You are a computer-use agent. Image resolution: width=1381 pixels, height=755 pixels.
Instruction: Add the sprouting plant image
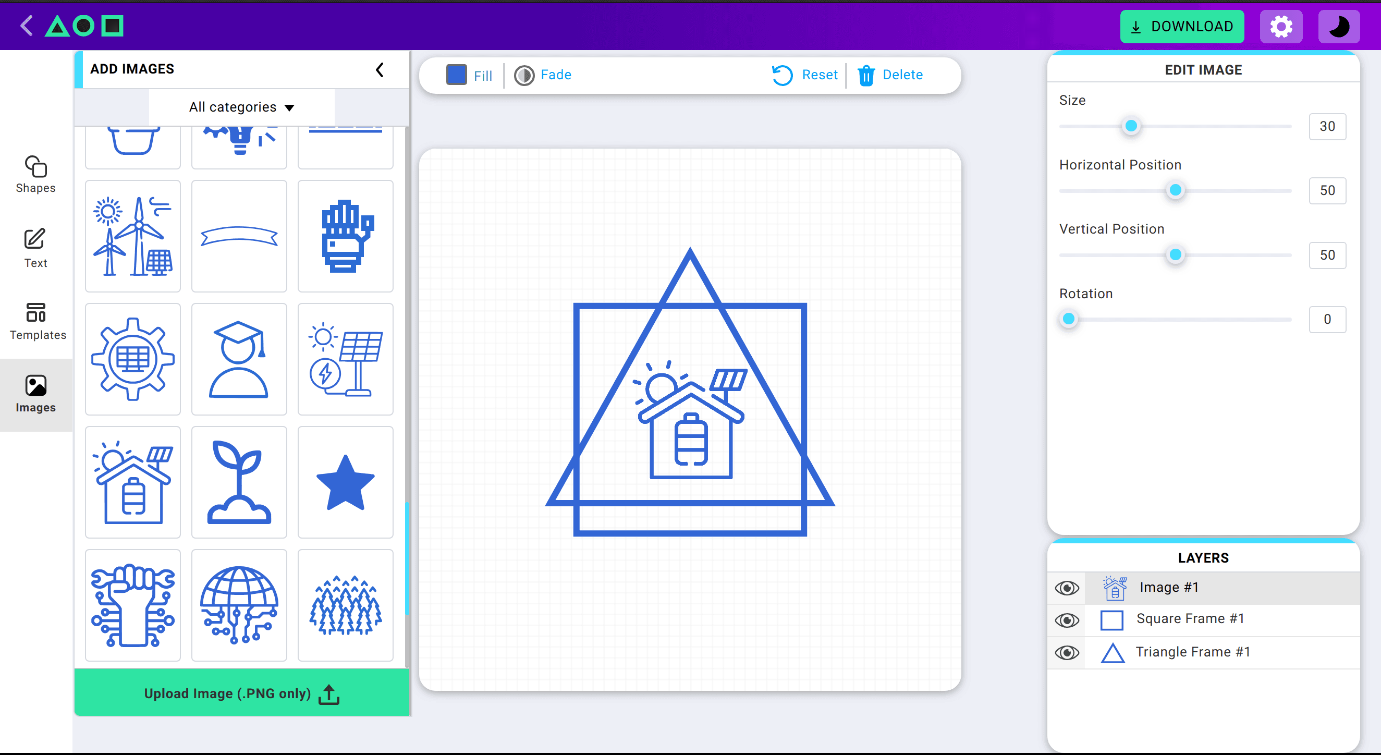(239, 482)
